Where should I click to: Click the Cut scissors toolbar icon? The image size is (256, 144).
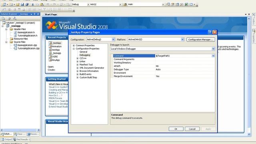coord(33,4)
